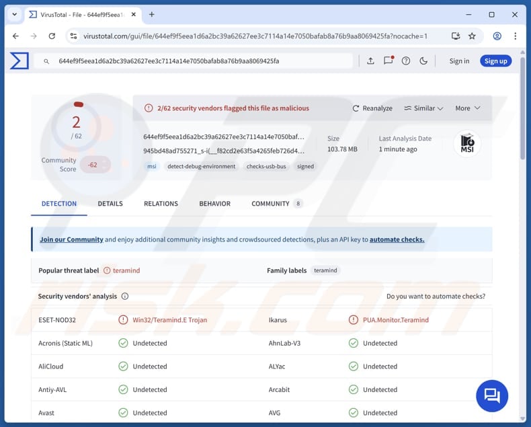Click the Ikarus vendor name
The height and width of the screenshot is (427, 531).
[x=278, y=320]
